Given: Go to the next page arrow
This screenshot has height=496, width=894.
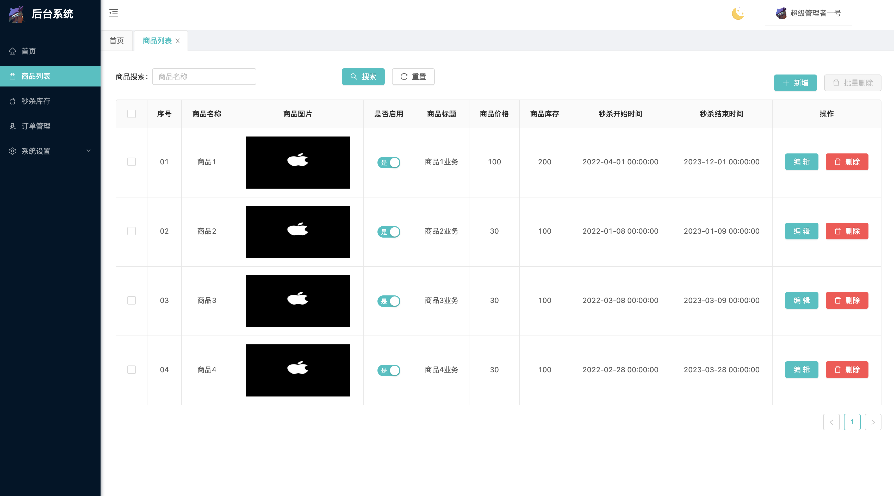Looking at the screenshot, I should 873,422.
